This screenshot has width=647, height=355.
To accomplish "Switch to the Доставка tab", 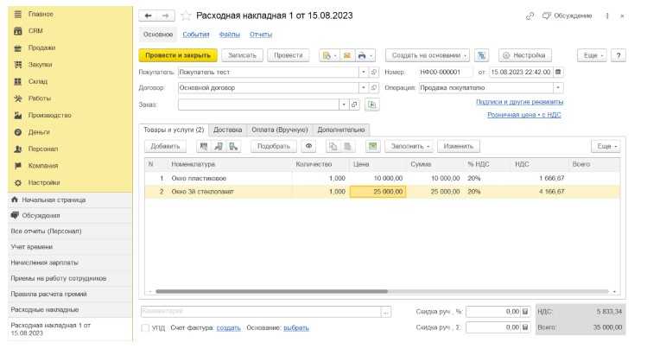I will (227, 130).
